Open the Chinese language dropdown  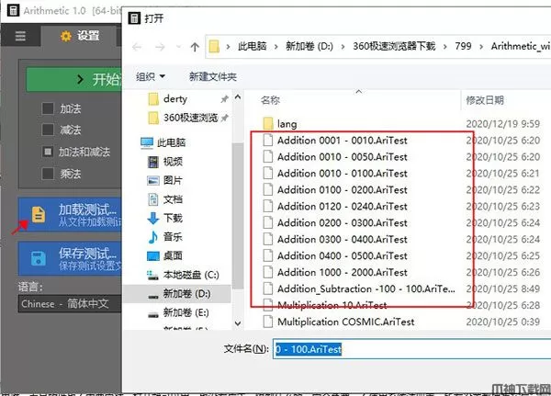[70, 303]
